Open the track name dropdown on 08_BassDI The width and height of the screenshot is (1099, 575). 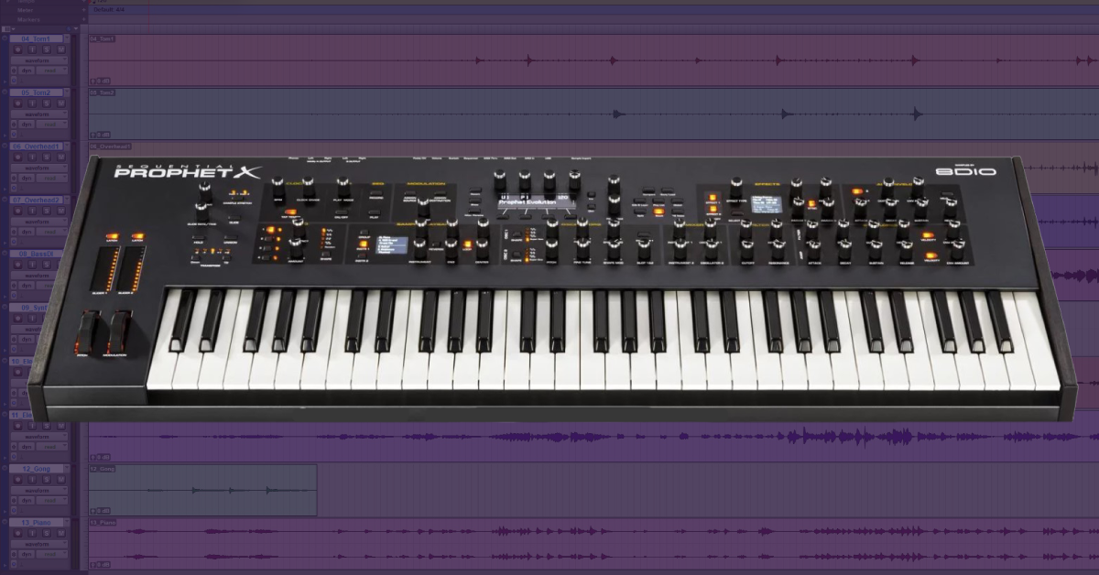click(67, 254)
